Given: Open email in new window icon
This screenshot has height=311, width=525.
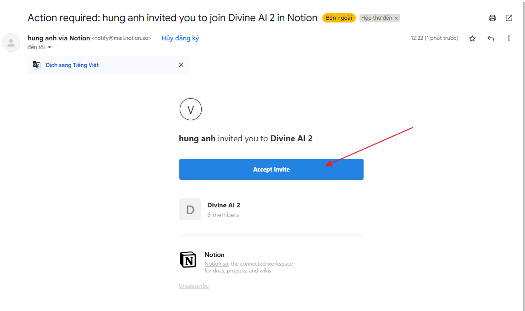Looking at the screenshot, I should 509,18.
